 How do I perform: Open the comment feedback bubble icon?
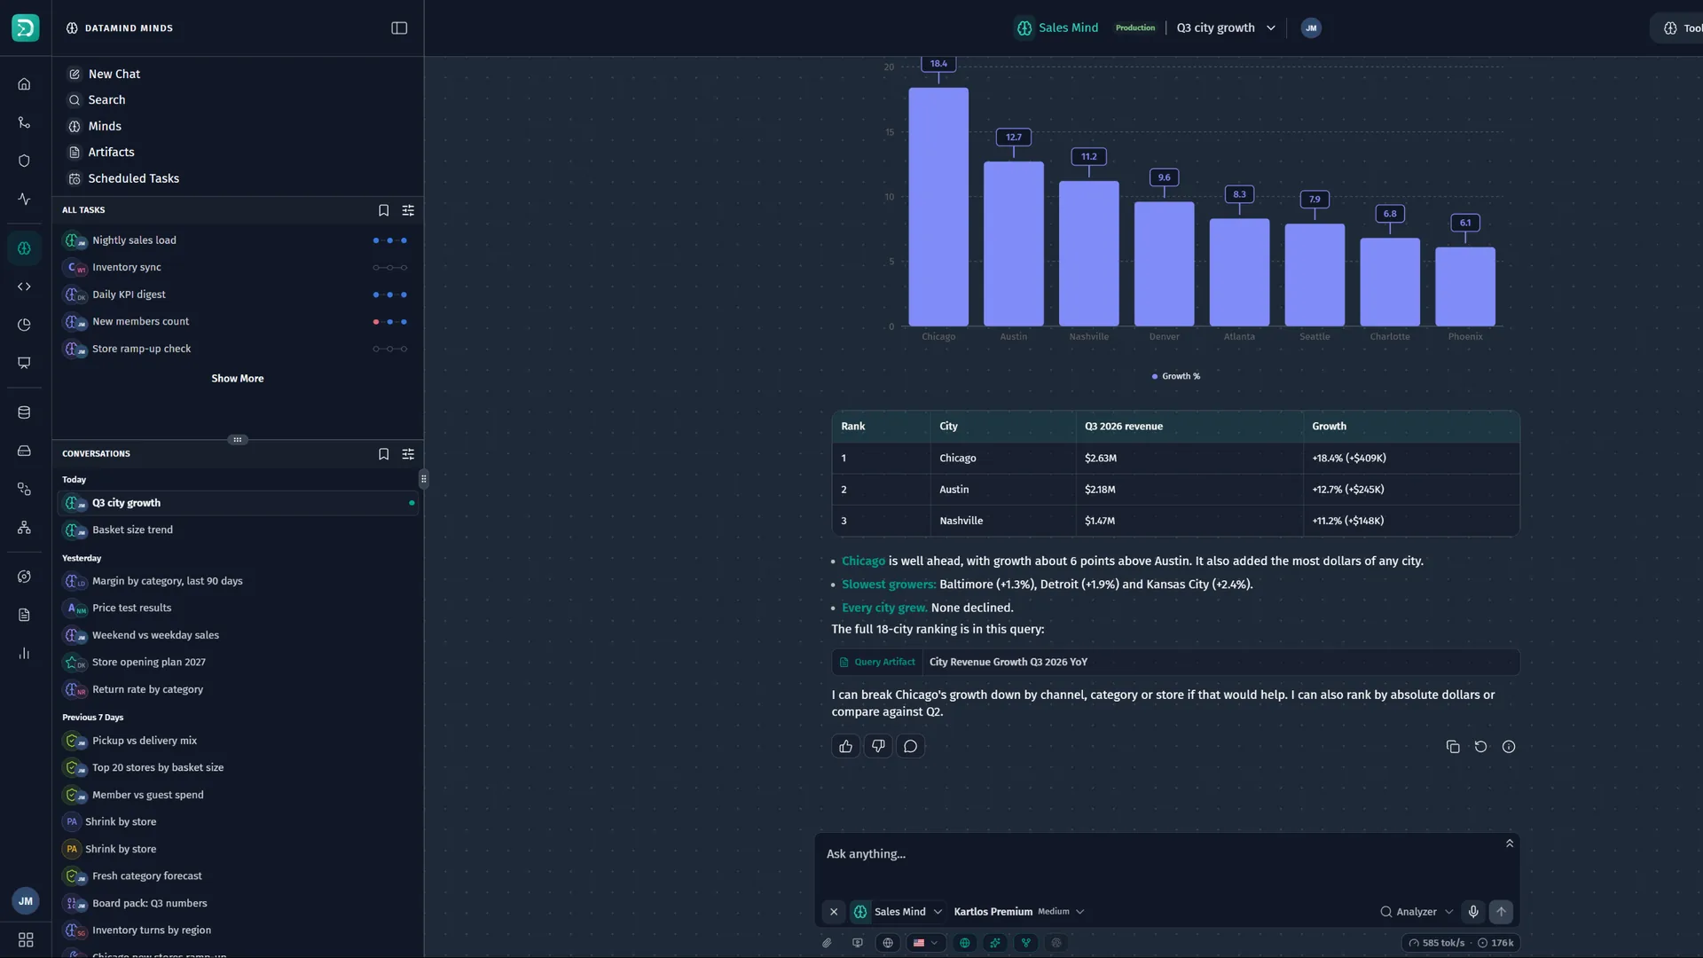pyautogui.click(x=910, y=747)
